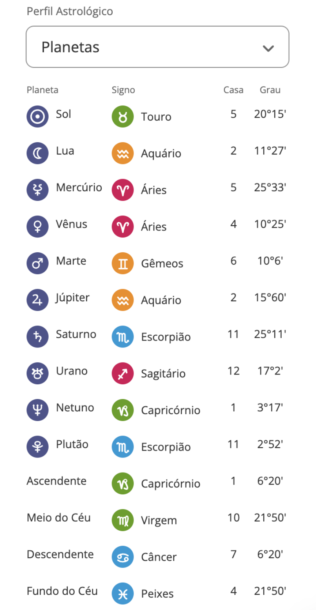Click the Meio do Céu label

pyautogui.click(x=59, y=518)
